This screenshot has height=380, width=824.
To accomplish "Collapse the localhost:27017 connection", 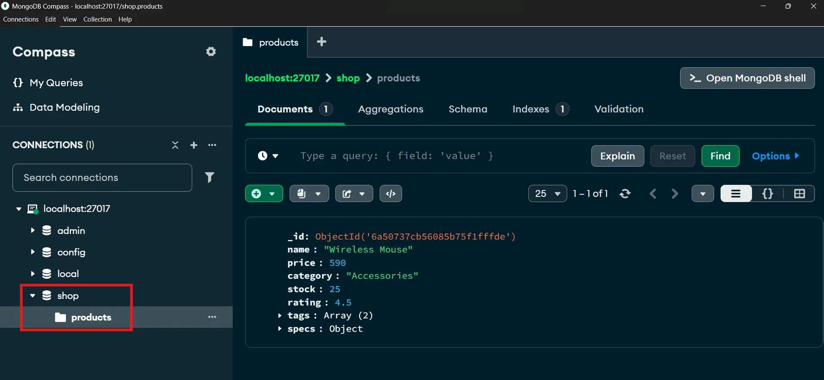I will [19, 209].
